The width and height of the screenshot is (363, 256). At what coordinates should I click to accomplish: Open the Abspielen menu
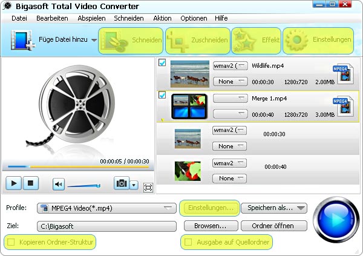[x=91, y=18]
